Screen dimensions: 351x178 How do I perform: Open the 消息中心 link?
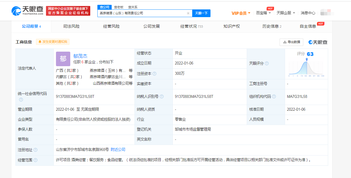308,13
